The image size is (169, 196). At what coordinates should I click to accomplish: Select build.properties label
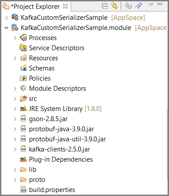tap(52, 190)
